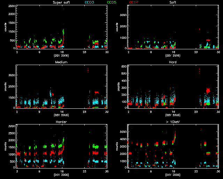Screen dimensions: 223x179
Task: Click the "5000" tick in > 10keV plot
Action: pyautogui.click(x=123, y=131)
